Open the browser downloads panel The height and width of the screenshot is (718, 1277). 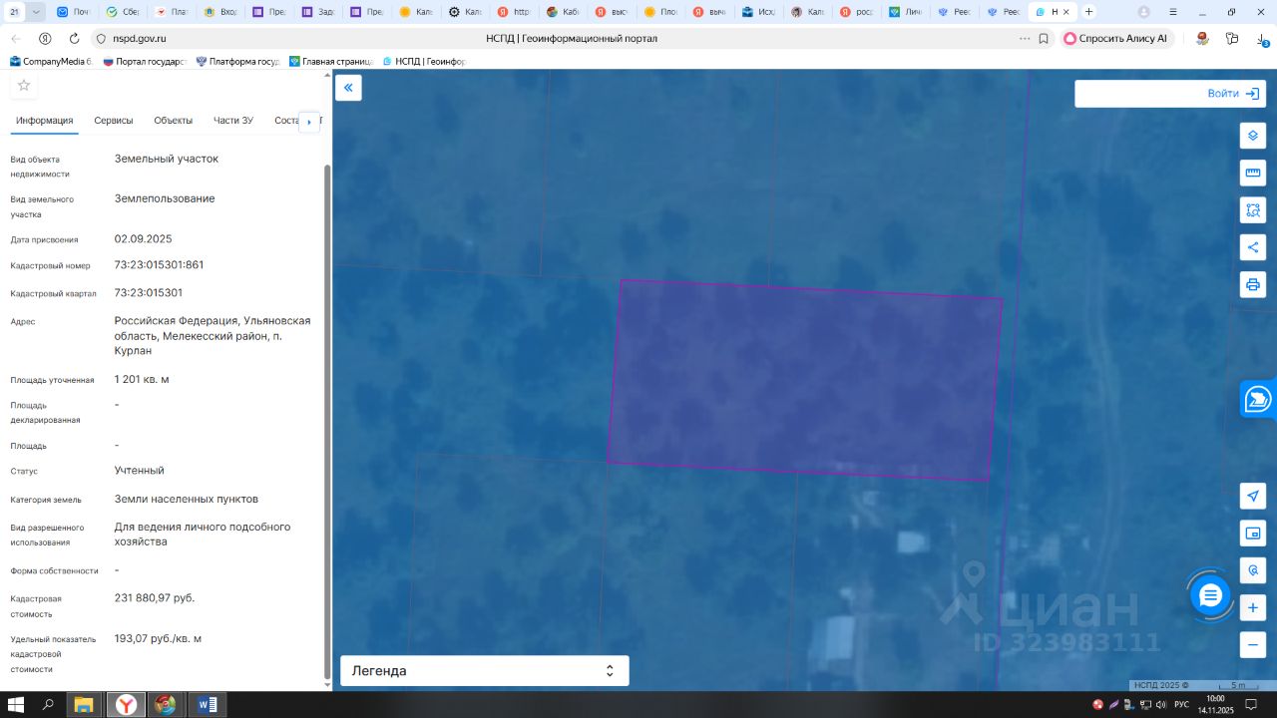(1261, 38)
